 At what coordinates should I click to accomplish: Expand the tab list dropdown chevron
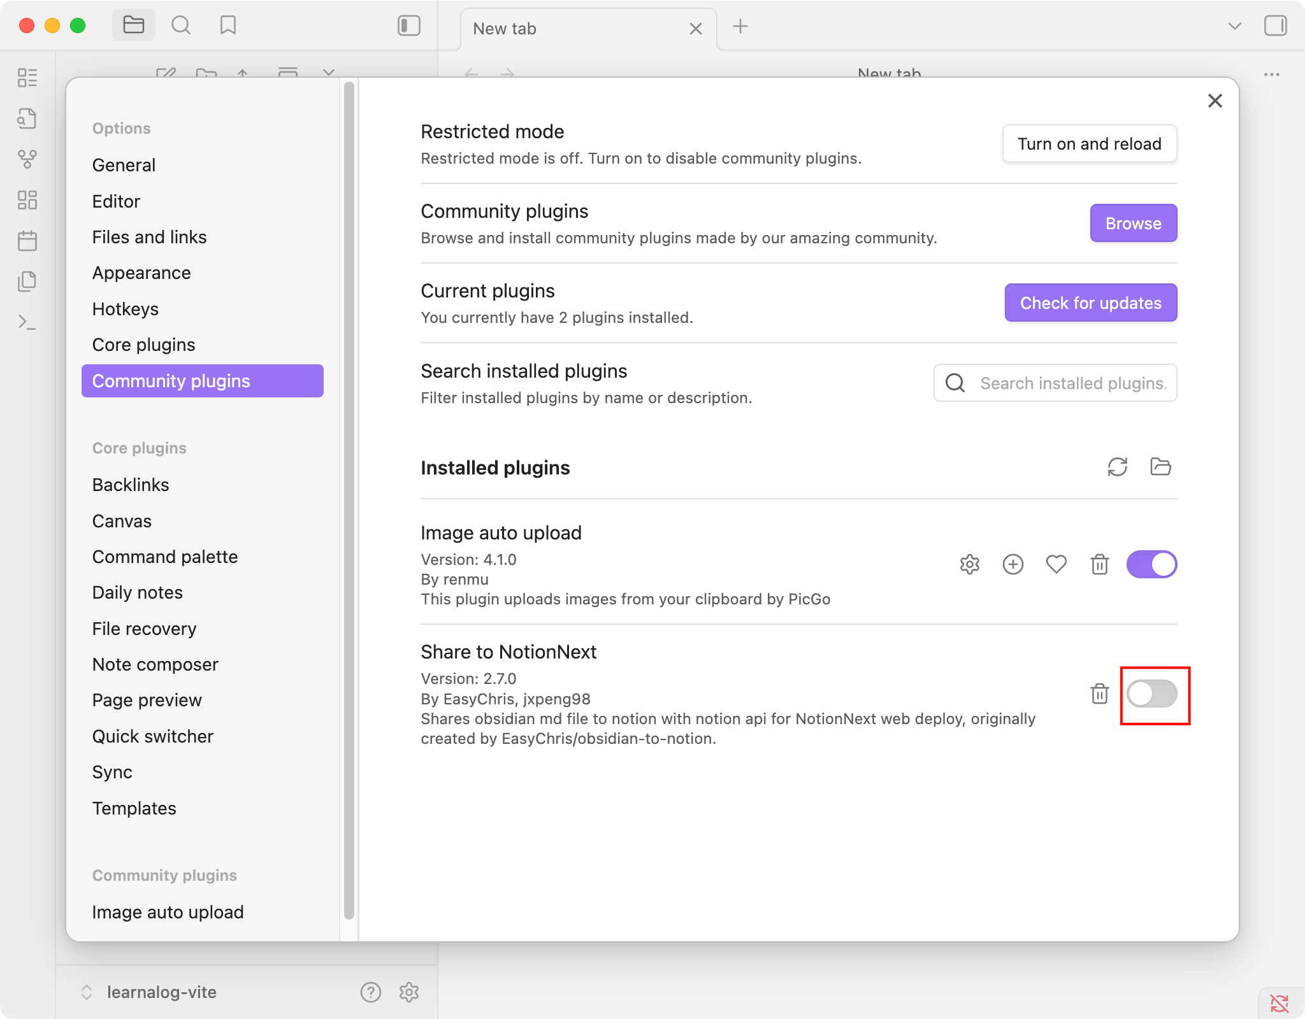(1234, 26)
